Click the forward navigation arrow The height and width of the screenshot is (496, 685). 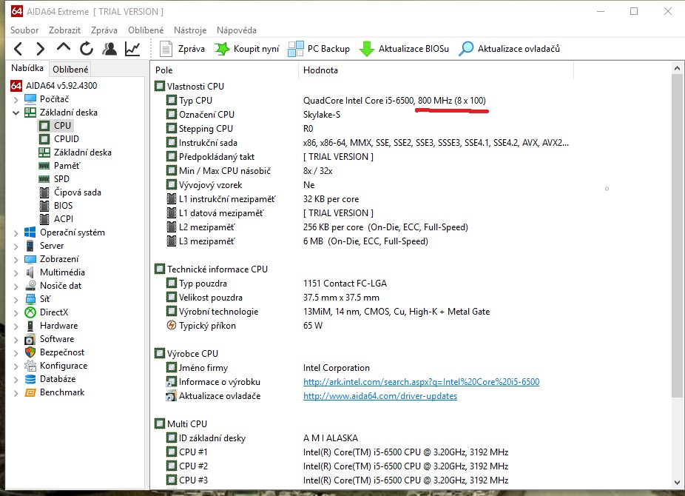[41, 49]
